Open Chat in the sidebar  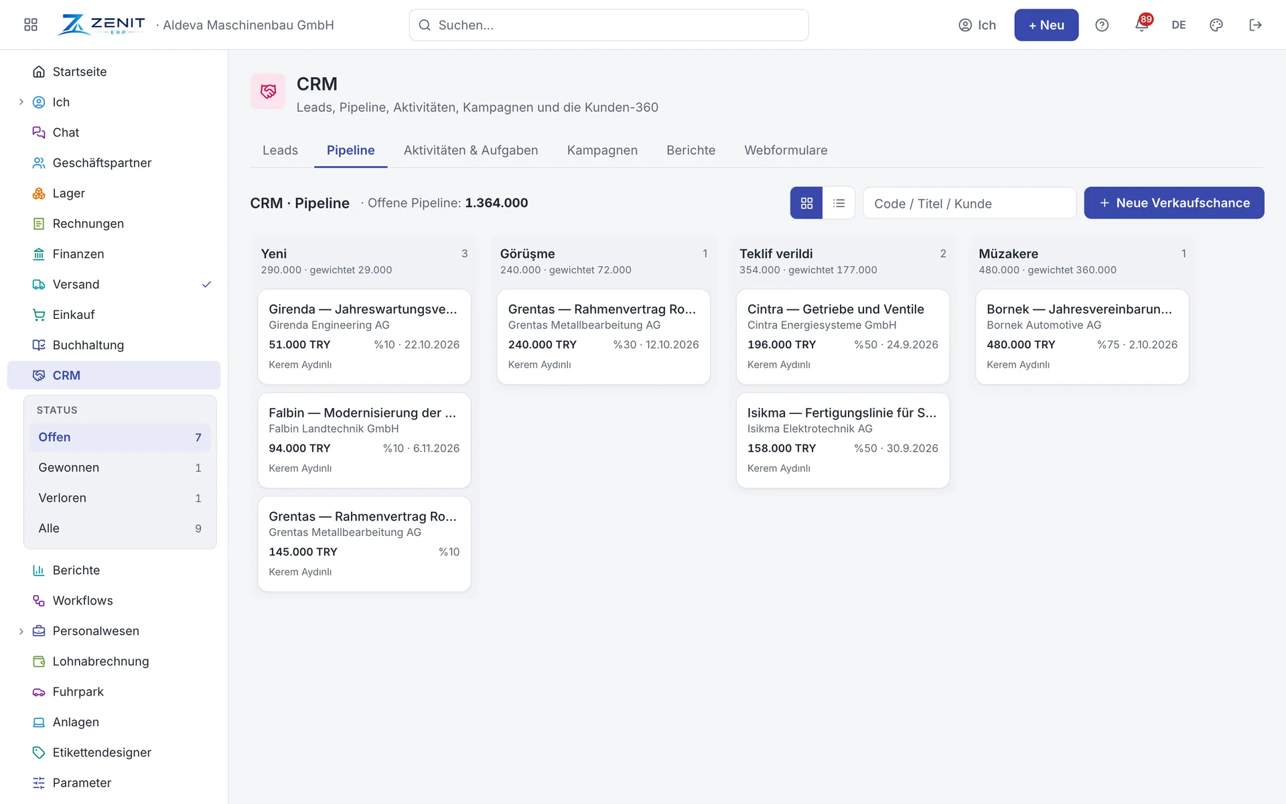[114, 133]
